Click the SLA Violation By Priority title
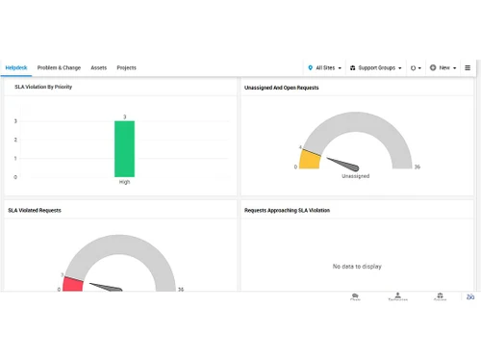The height and width of the screenshot is (361, 481). coord(43,87)
